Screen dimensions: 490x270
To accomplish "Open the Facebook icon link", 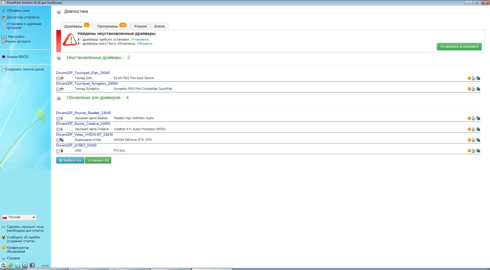I will click(32, 265).
